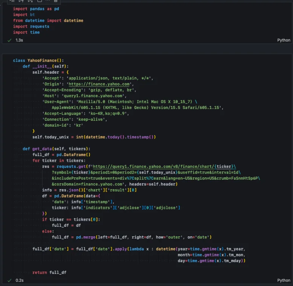Click the 'self.today_unix' assignment line
This screenshot has height=286, width=293.
pyautogui.click(x=94, y=137)
